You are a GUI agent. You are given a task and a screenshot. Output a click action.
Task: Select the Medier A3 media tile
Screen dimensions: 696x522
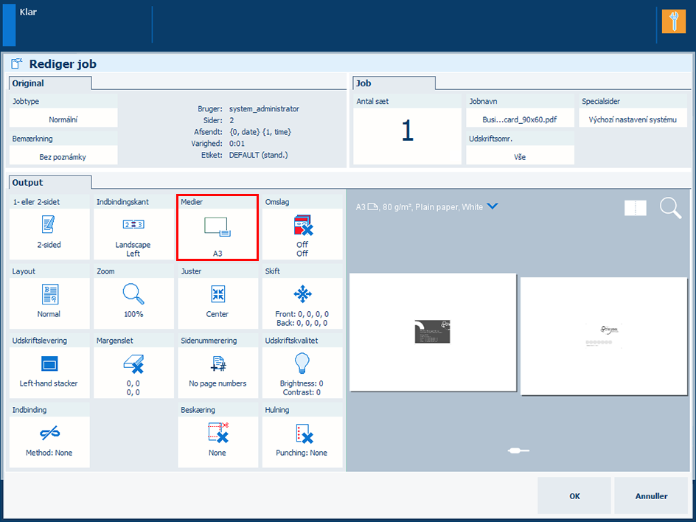(217, 227)
